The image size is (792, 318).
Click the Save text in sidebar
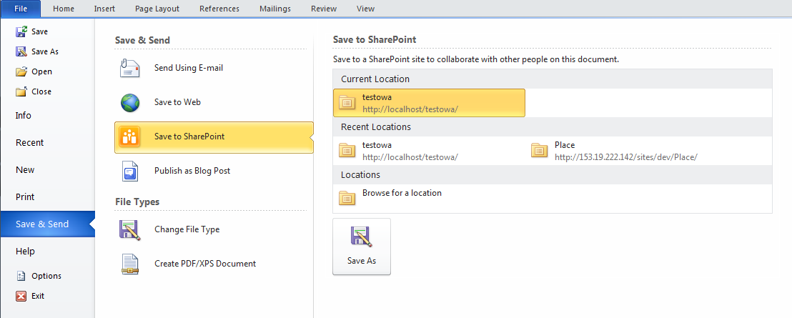click(x=40, y=31)
